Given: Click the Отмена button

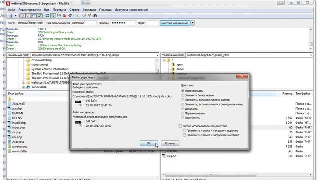Looking at the screenshot, I should [170, 143].
